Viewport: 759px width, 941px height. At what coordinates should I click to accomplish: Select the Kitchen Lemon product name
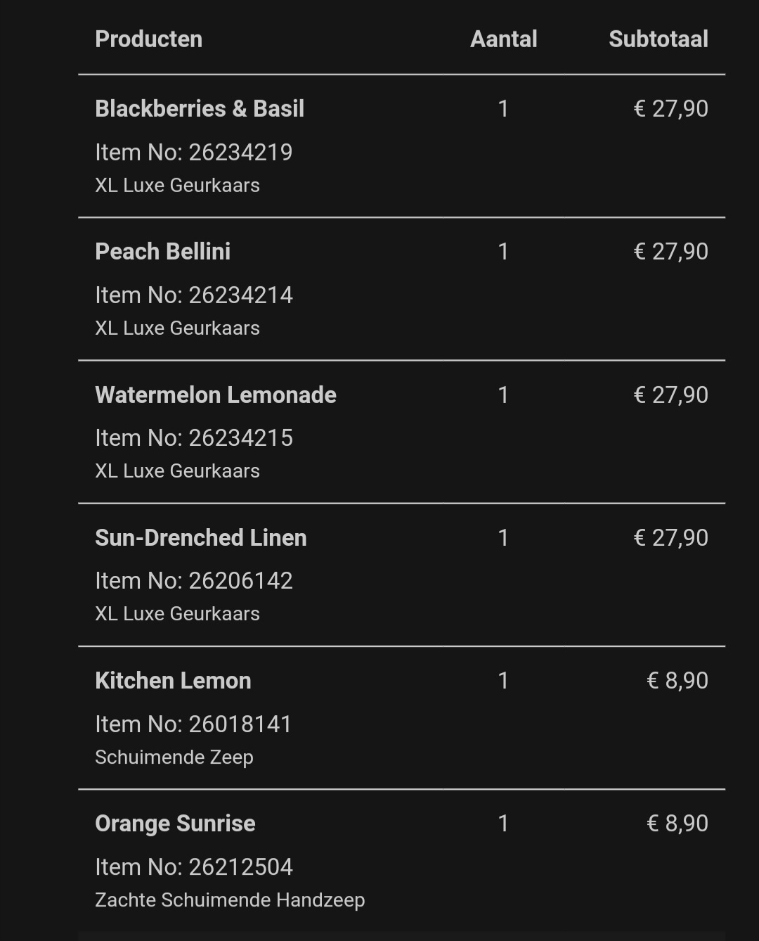click(173, 680)
